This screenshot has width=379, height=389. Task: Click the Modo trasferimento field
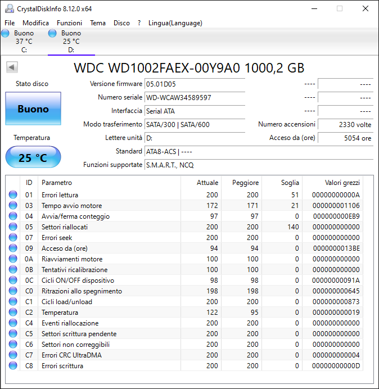tap(195, 124)
